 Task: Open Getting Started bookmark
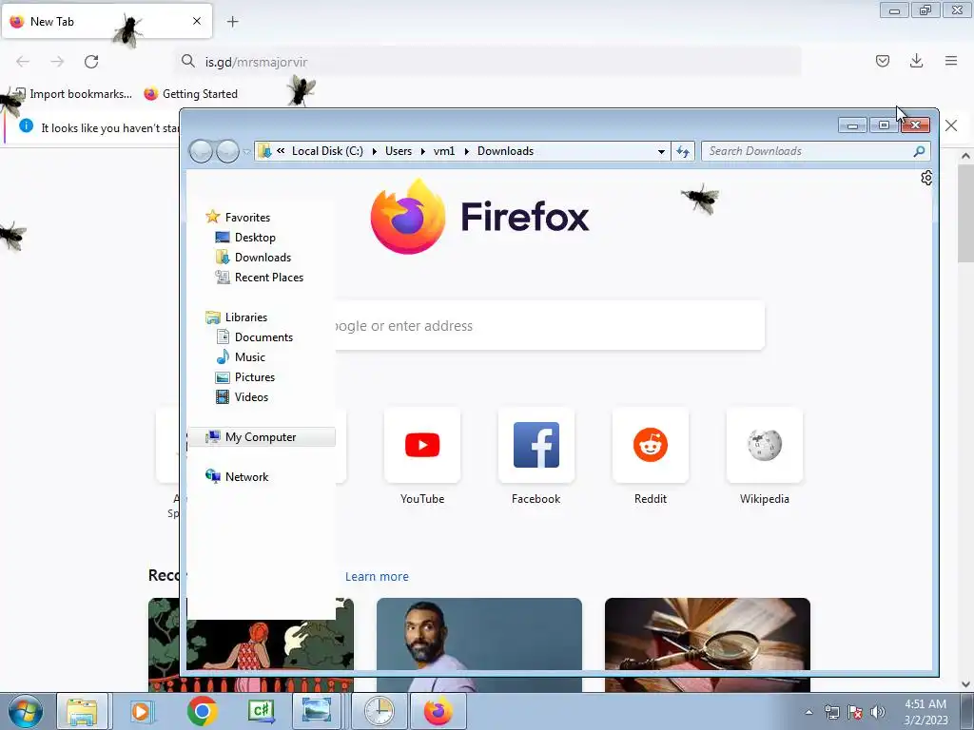coord(190,94)
